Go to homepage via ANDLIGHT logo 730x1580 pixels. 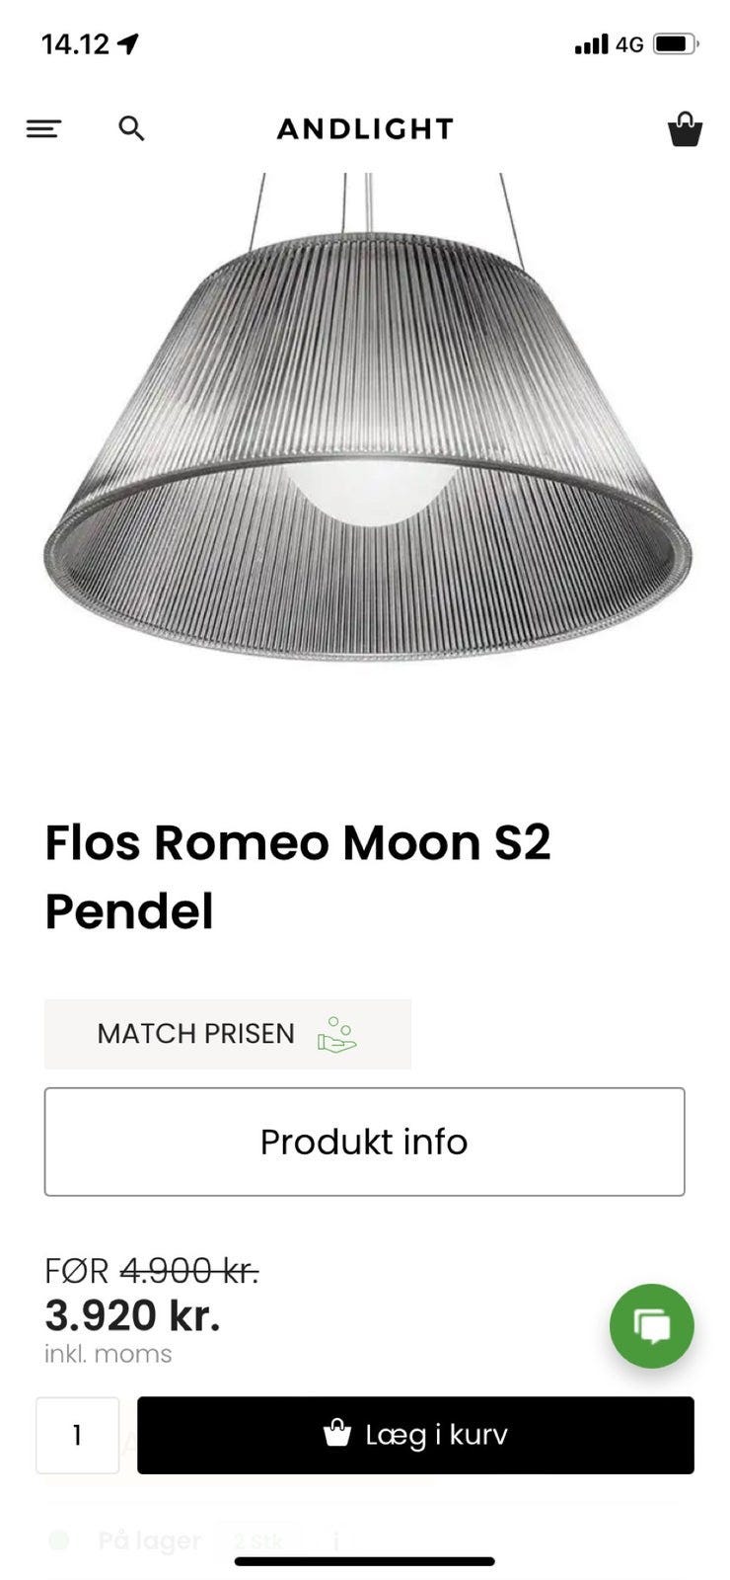[x=365, y=129]
